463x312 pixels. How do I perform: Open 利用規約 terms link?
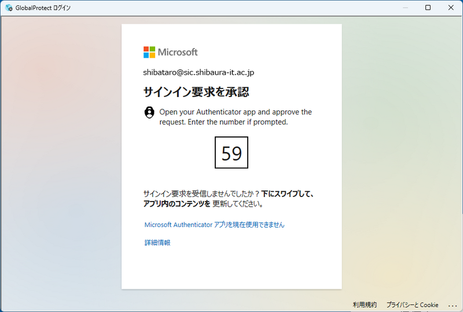[x=365, y=304]
